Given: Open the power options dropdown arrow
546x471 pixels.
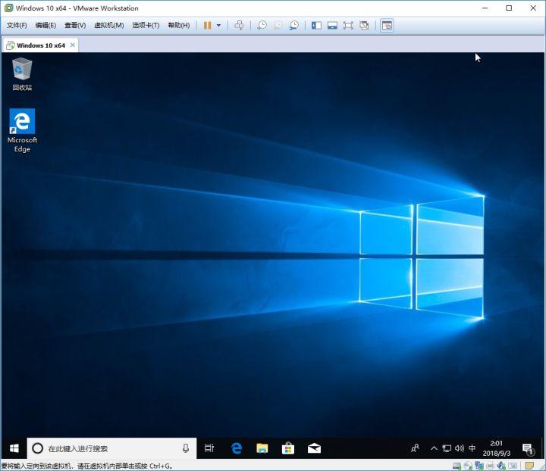Looking at the screenshot, I should 218,26.
